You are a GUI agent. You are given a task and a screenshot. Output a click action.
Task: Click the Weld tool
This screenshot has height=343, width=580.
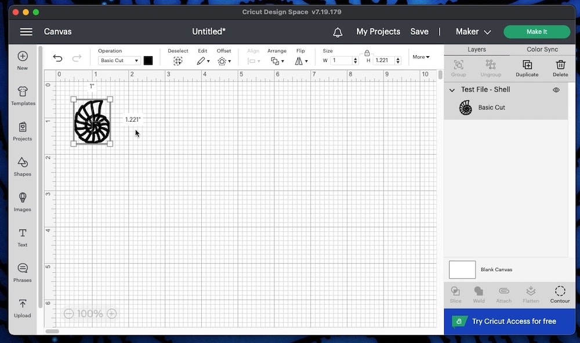[478, 294]
